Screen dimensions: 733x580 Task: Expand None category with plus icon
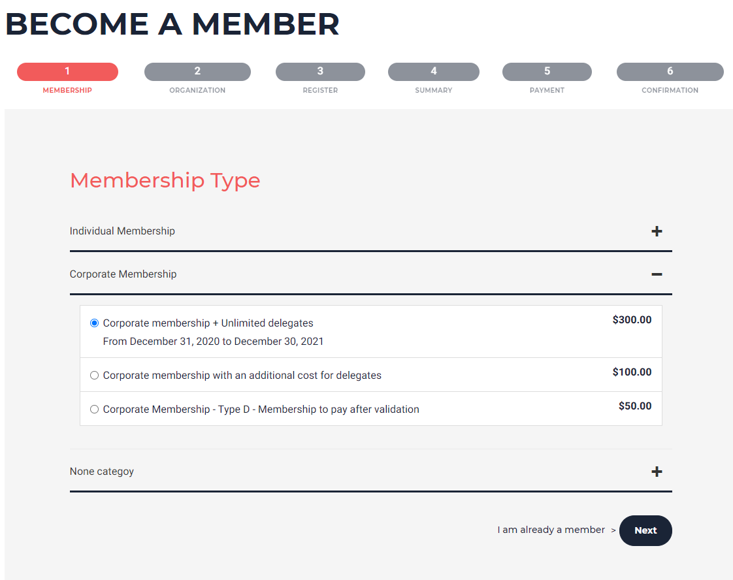pos(657,472)
